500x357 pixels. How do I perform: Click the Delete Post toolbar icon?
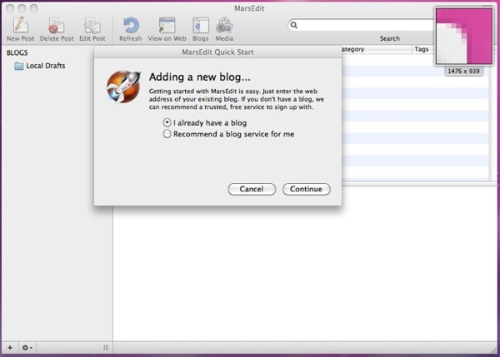coord(57,26)
